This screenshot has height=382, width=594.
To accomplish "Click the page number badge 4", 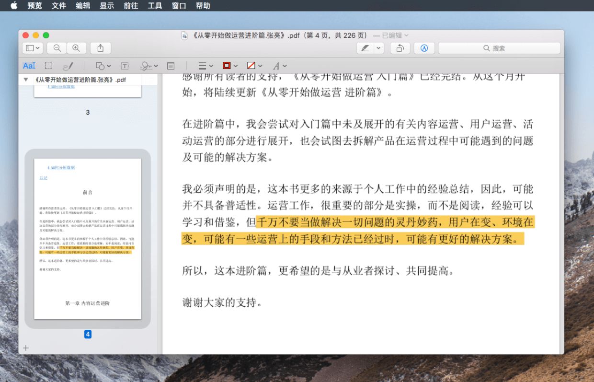I will pyautogui.click(x=88, y=334).
